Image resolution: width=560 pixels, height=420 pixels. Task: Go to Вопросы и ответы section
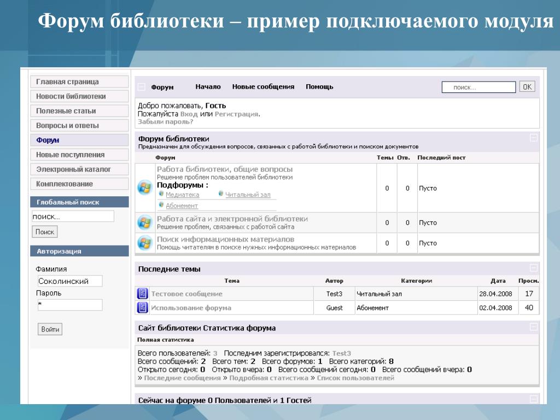79,125
